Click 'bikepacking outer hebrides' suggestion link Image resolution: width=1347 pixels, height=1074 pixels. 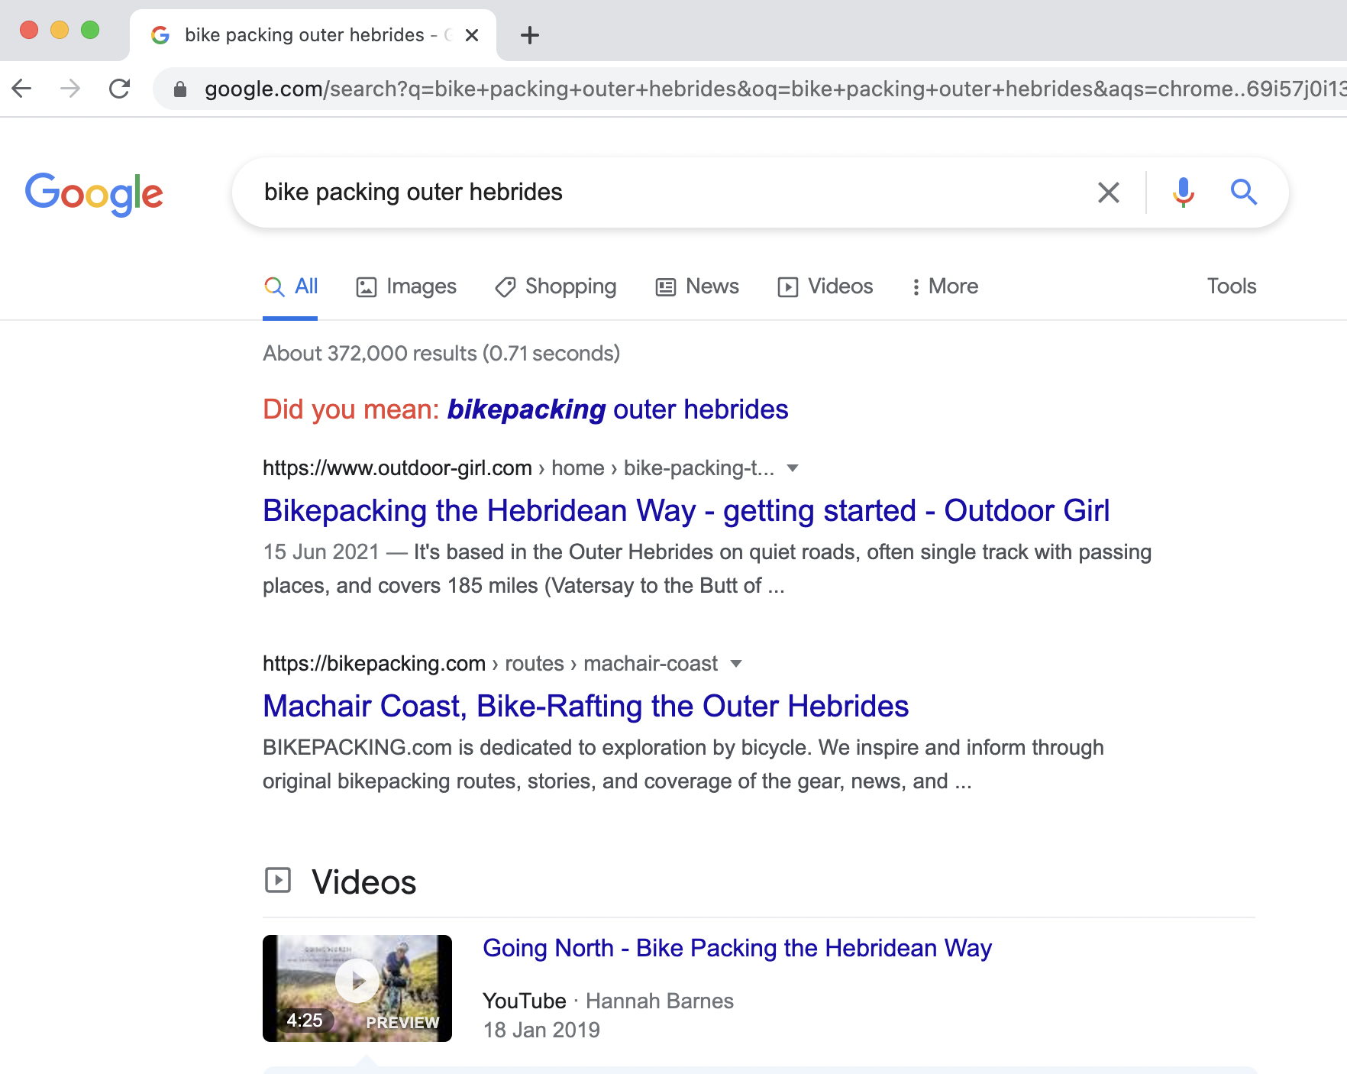[618, 409]
